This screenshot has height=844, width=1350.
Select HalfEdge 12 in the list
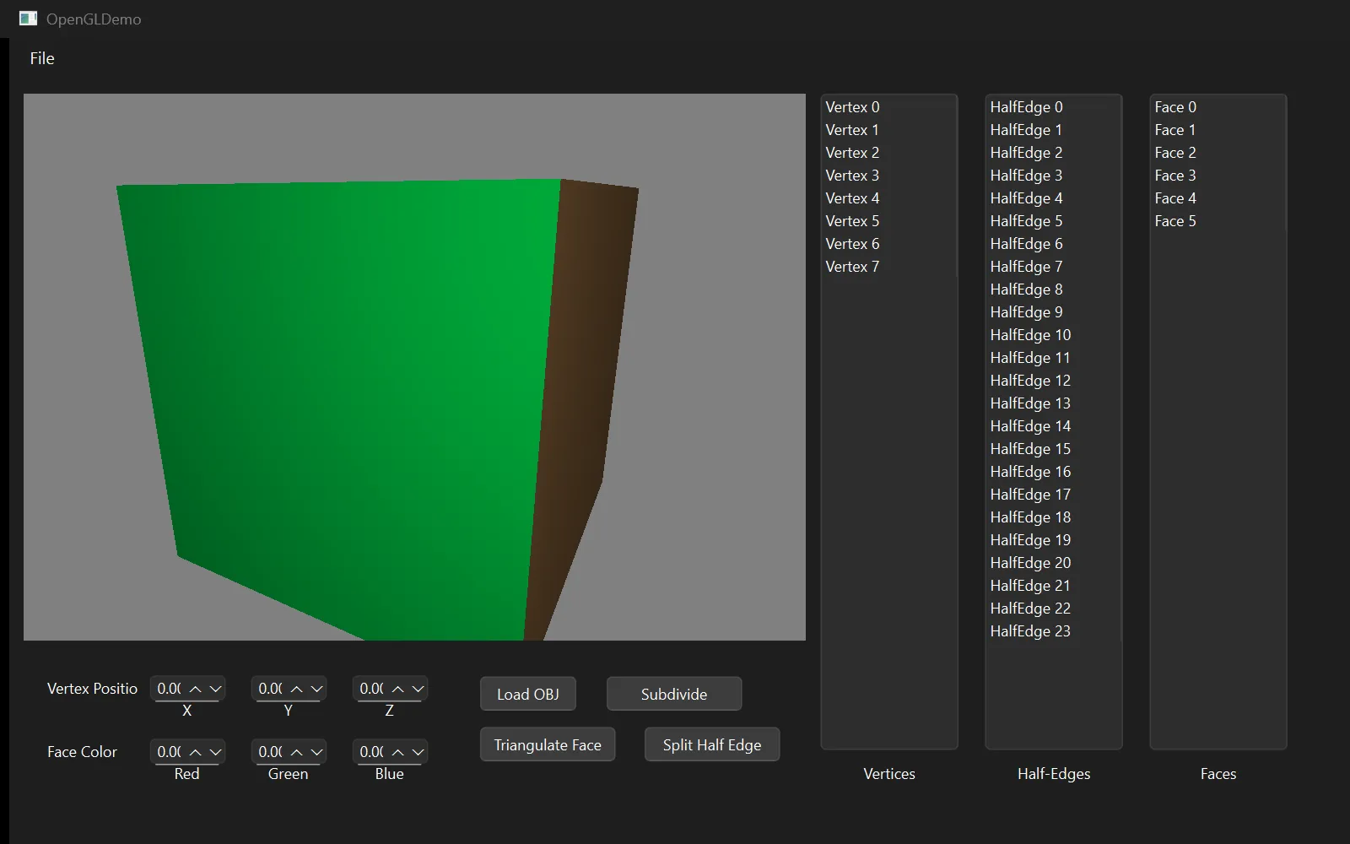(x=1053, y=381)
